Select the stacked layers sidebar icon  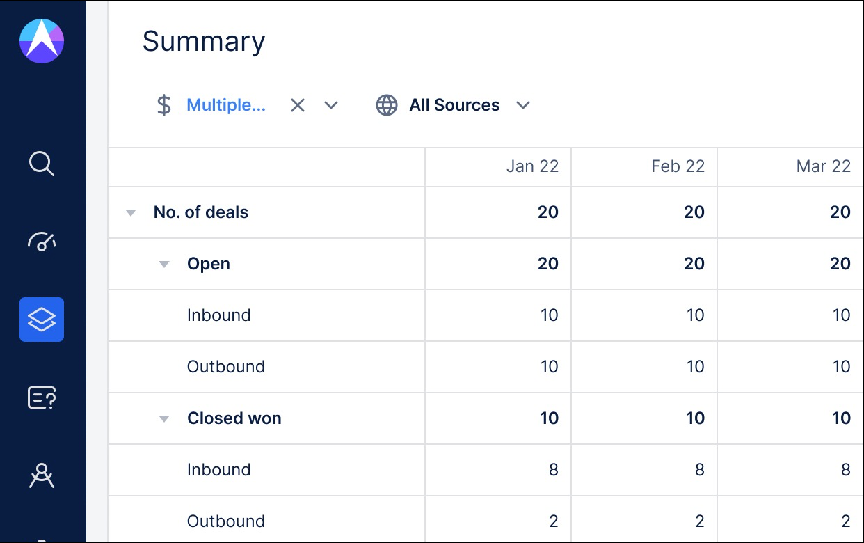(42, 320)
